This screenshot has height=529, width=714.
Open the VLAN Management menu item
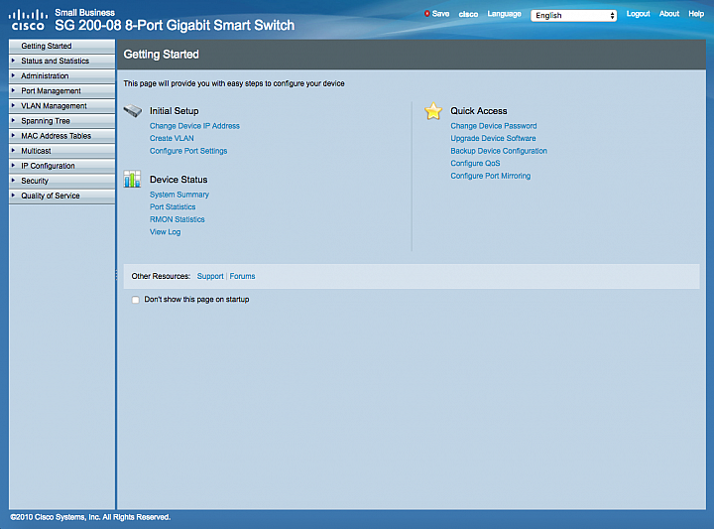coord(61,106)
